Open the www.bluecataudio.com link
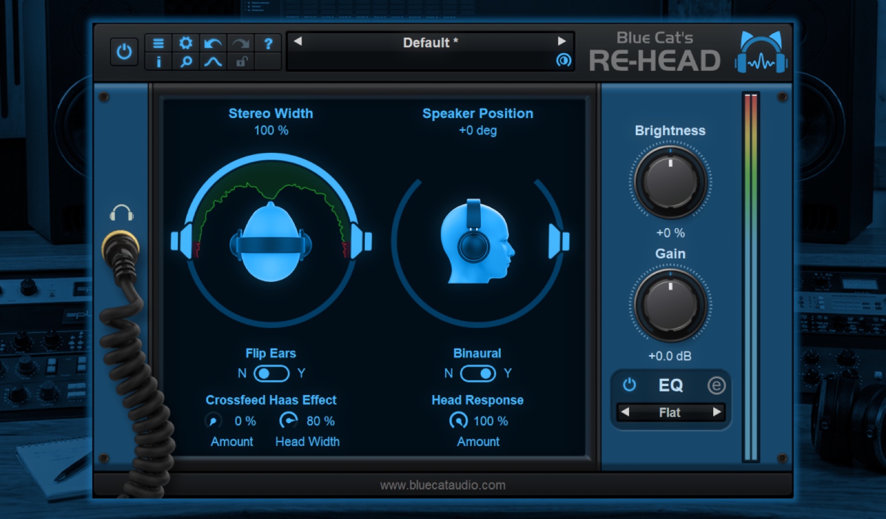 pyautogui.click(x=442, y=485)
